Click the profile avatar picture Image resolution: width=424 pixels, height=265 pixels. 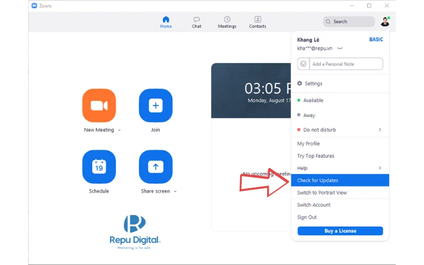[385, 22]
